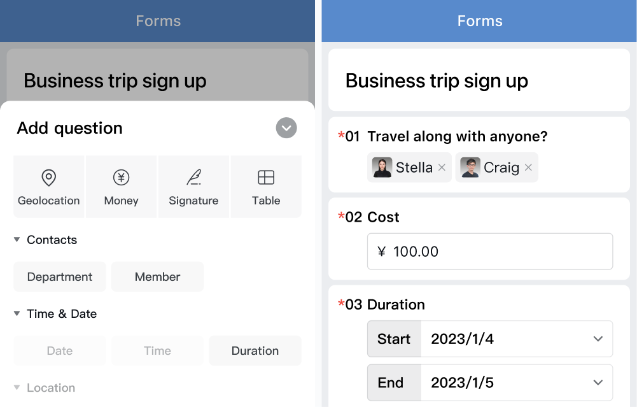
Task: Click the Cost amount input field
Action: coord(490,252)
